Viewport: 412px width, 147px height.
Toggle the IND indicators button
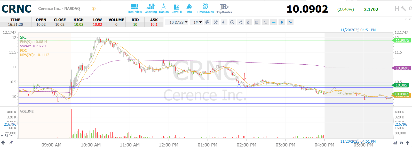click(274, 22)
